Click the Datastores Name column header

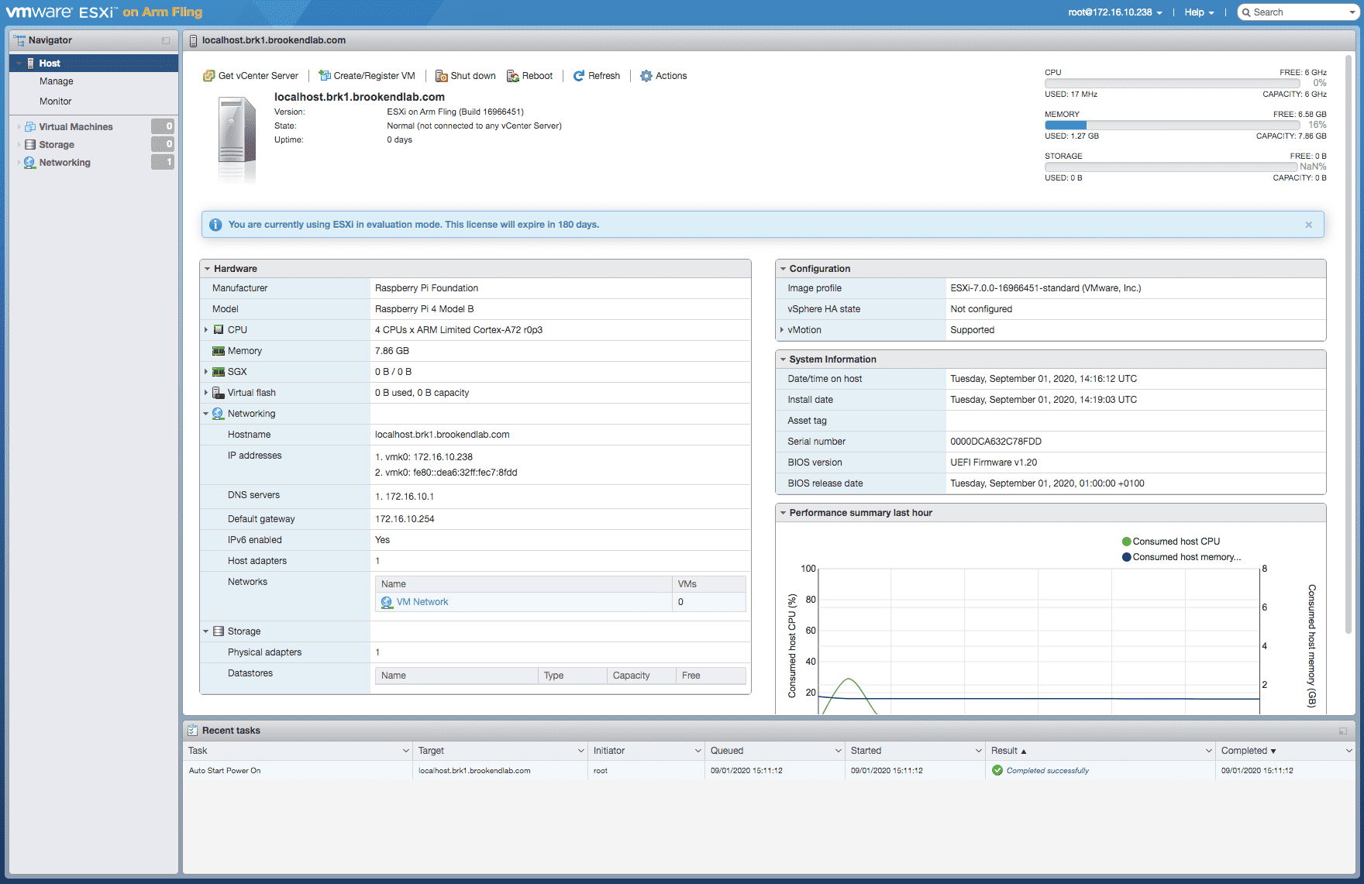click(456, 676)
